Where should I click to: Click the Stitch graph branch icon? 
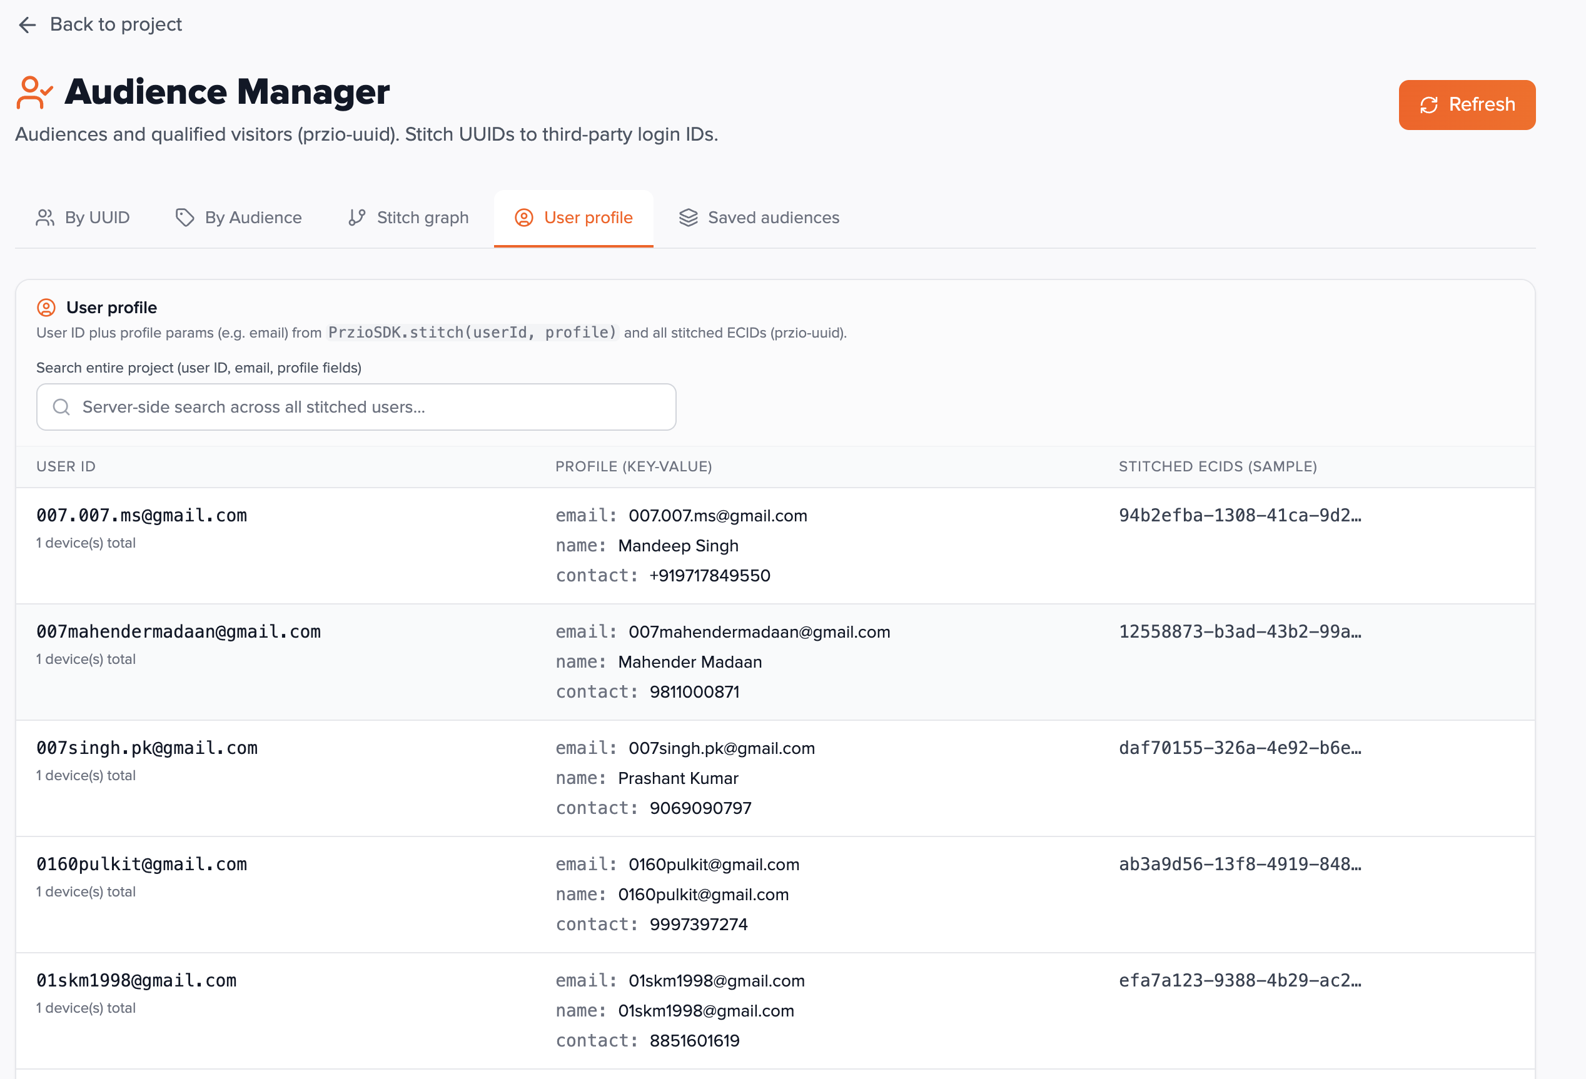pos(357,218)
